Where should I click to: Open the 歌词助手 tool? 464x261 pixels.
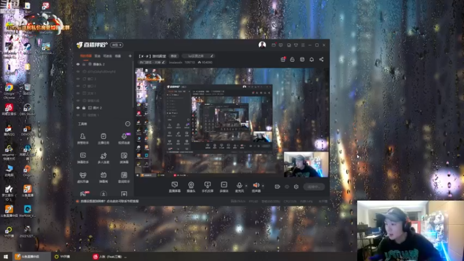(x=124, y=177)
